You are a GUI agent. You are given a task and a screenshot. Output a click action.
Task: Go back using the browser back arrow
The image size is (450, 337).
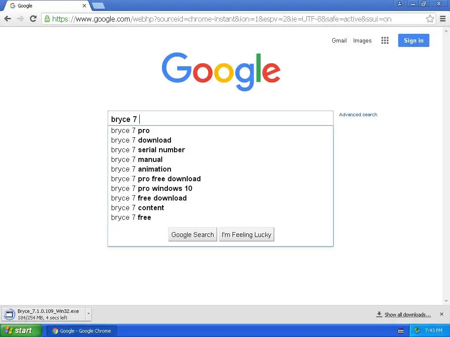tap(8, 19)
